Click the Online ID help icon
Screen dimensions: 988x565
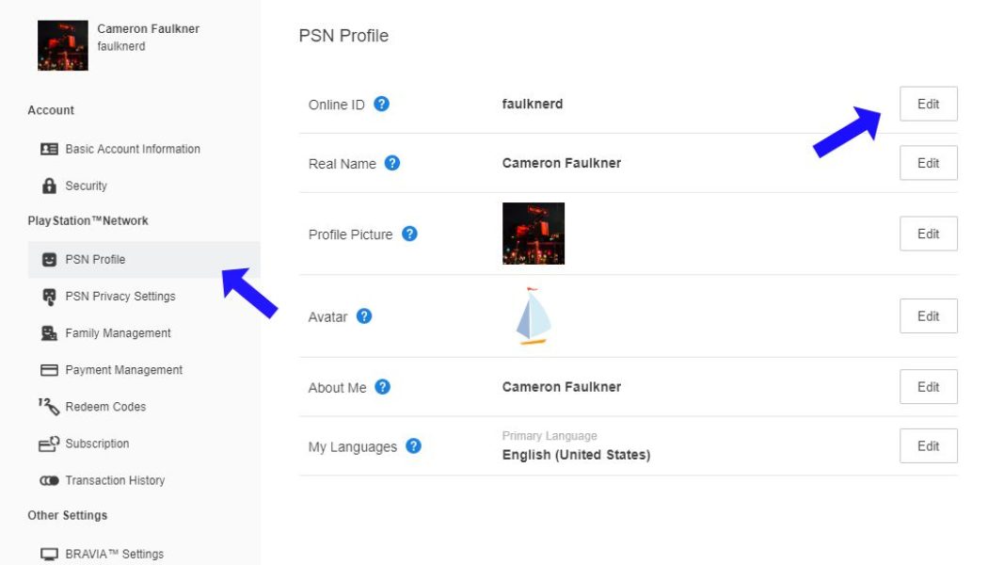click(381, 105)
